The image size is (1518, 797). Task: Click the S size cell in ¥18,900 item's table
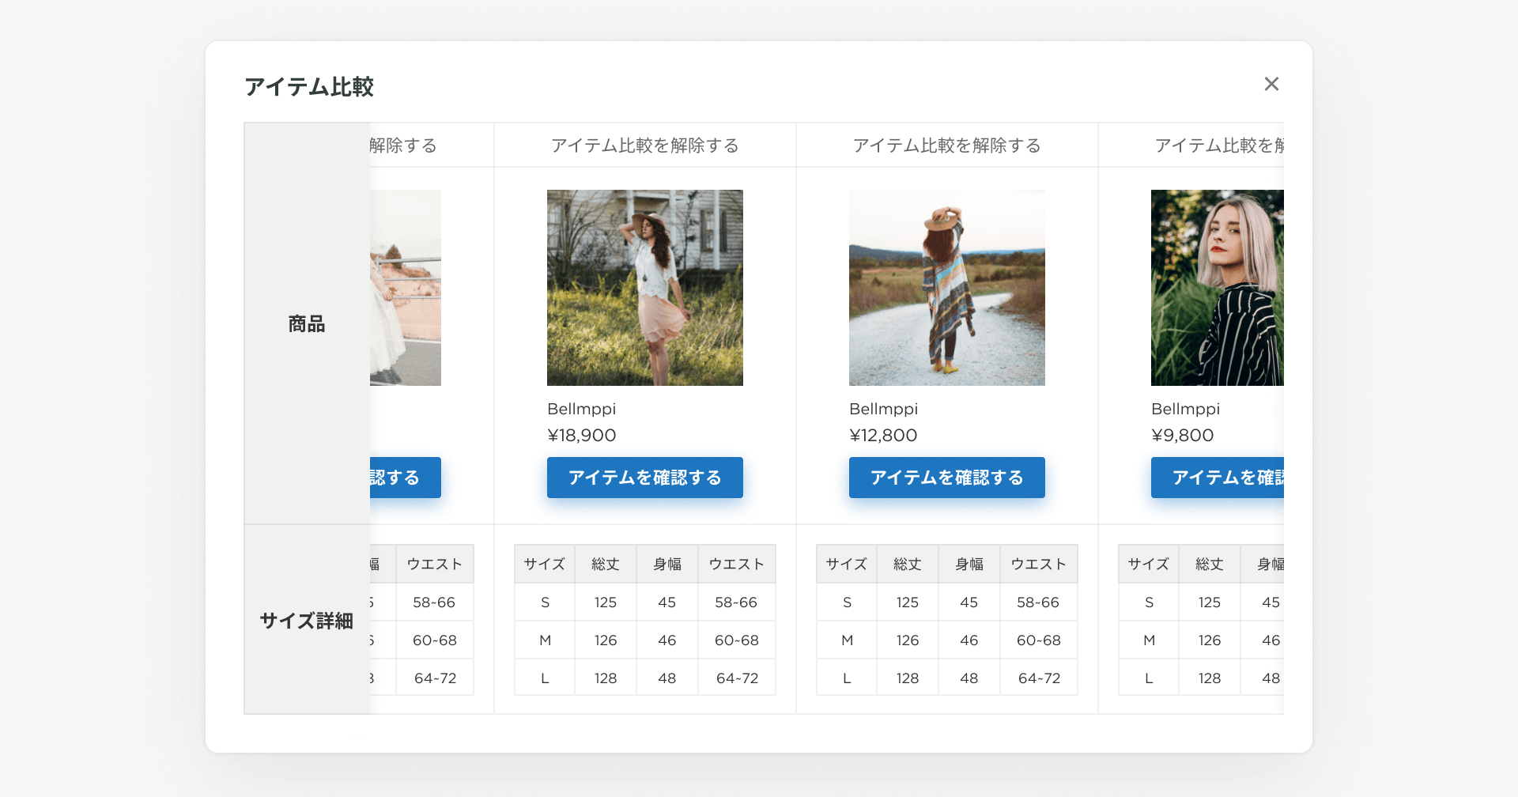(545, 602)
